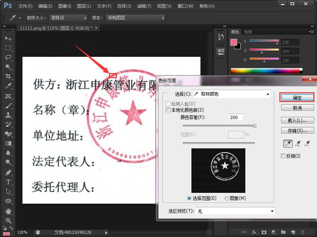The width and height of the screenshot is (317, 237).
Task: Select the Horizontal Type tool
Action: pyautogui.click(x=8, y=182)
